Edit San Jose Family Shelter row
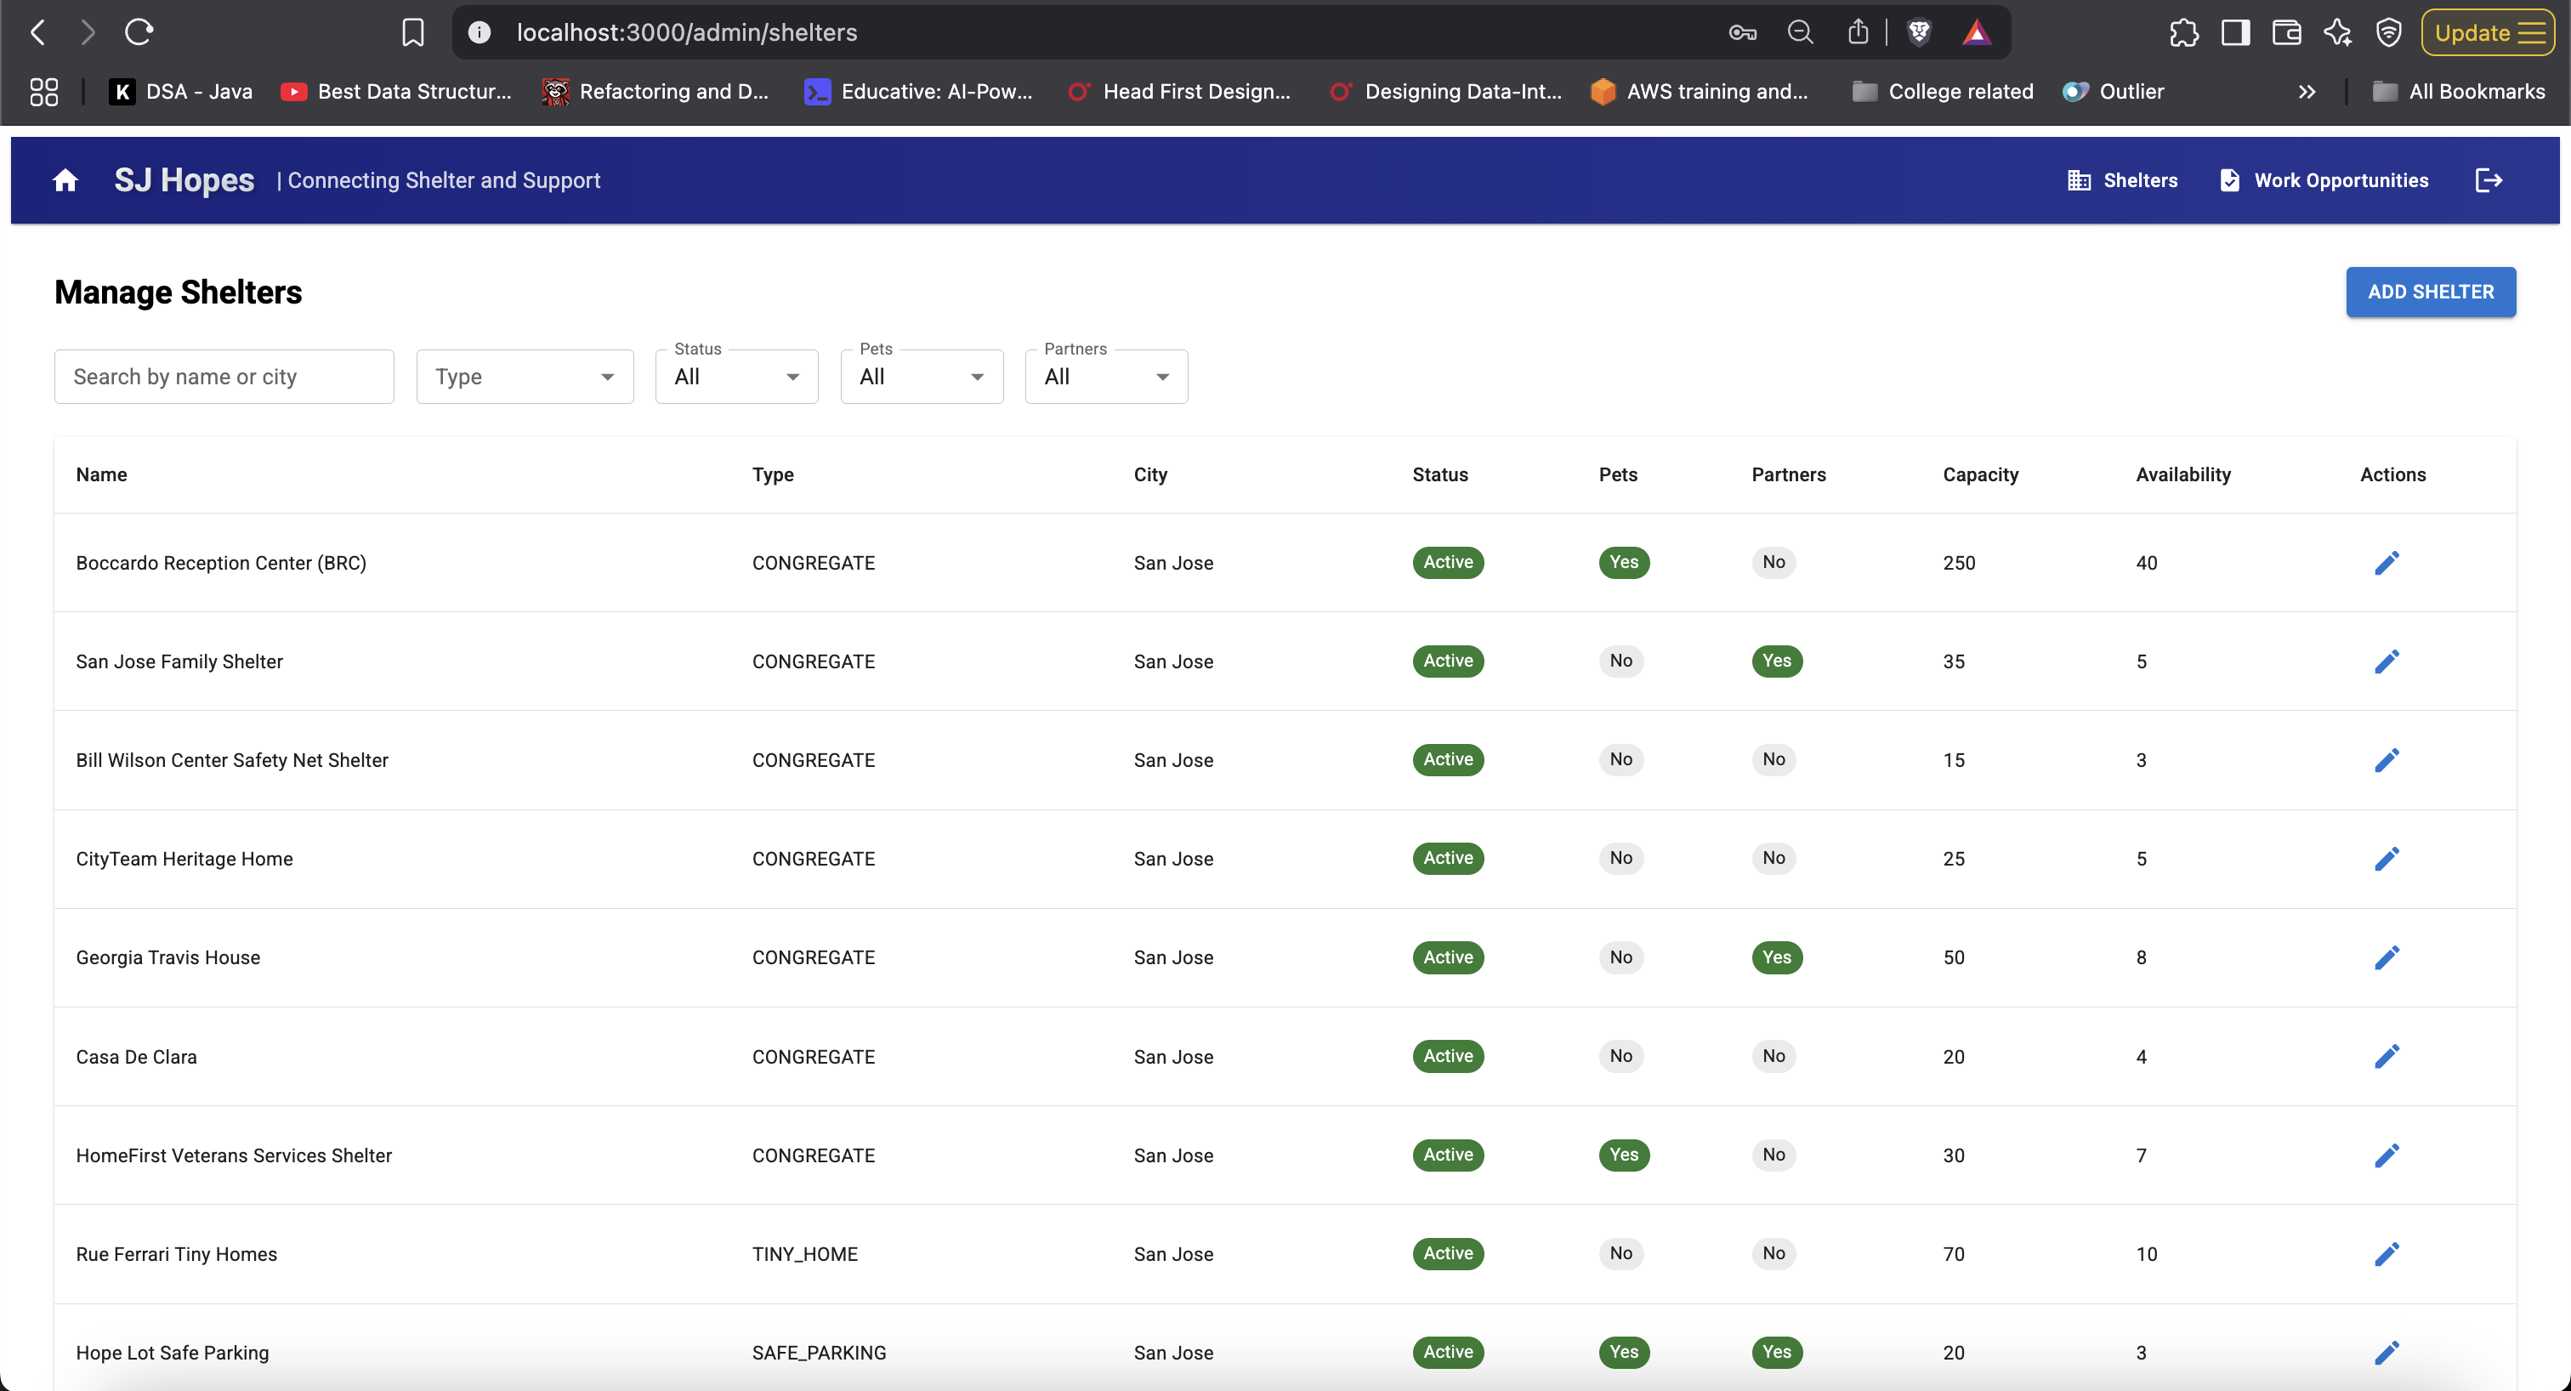 coord(2387,661)
